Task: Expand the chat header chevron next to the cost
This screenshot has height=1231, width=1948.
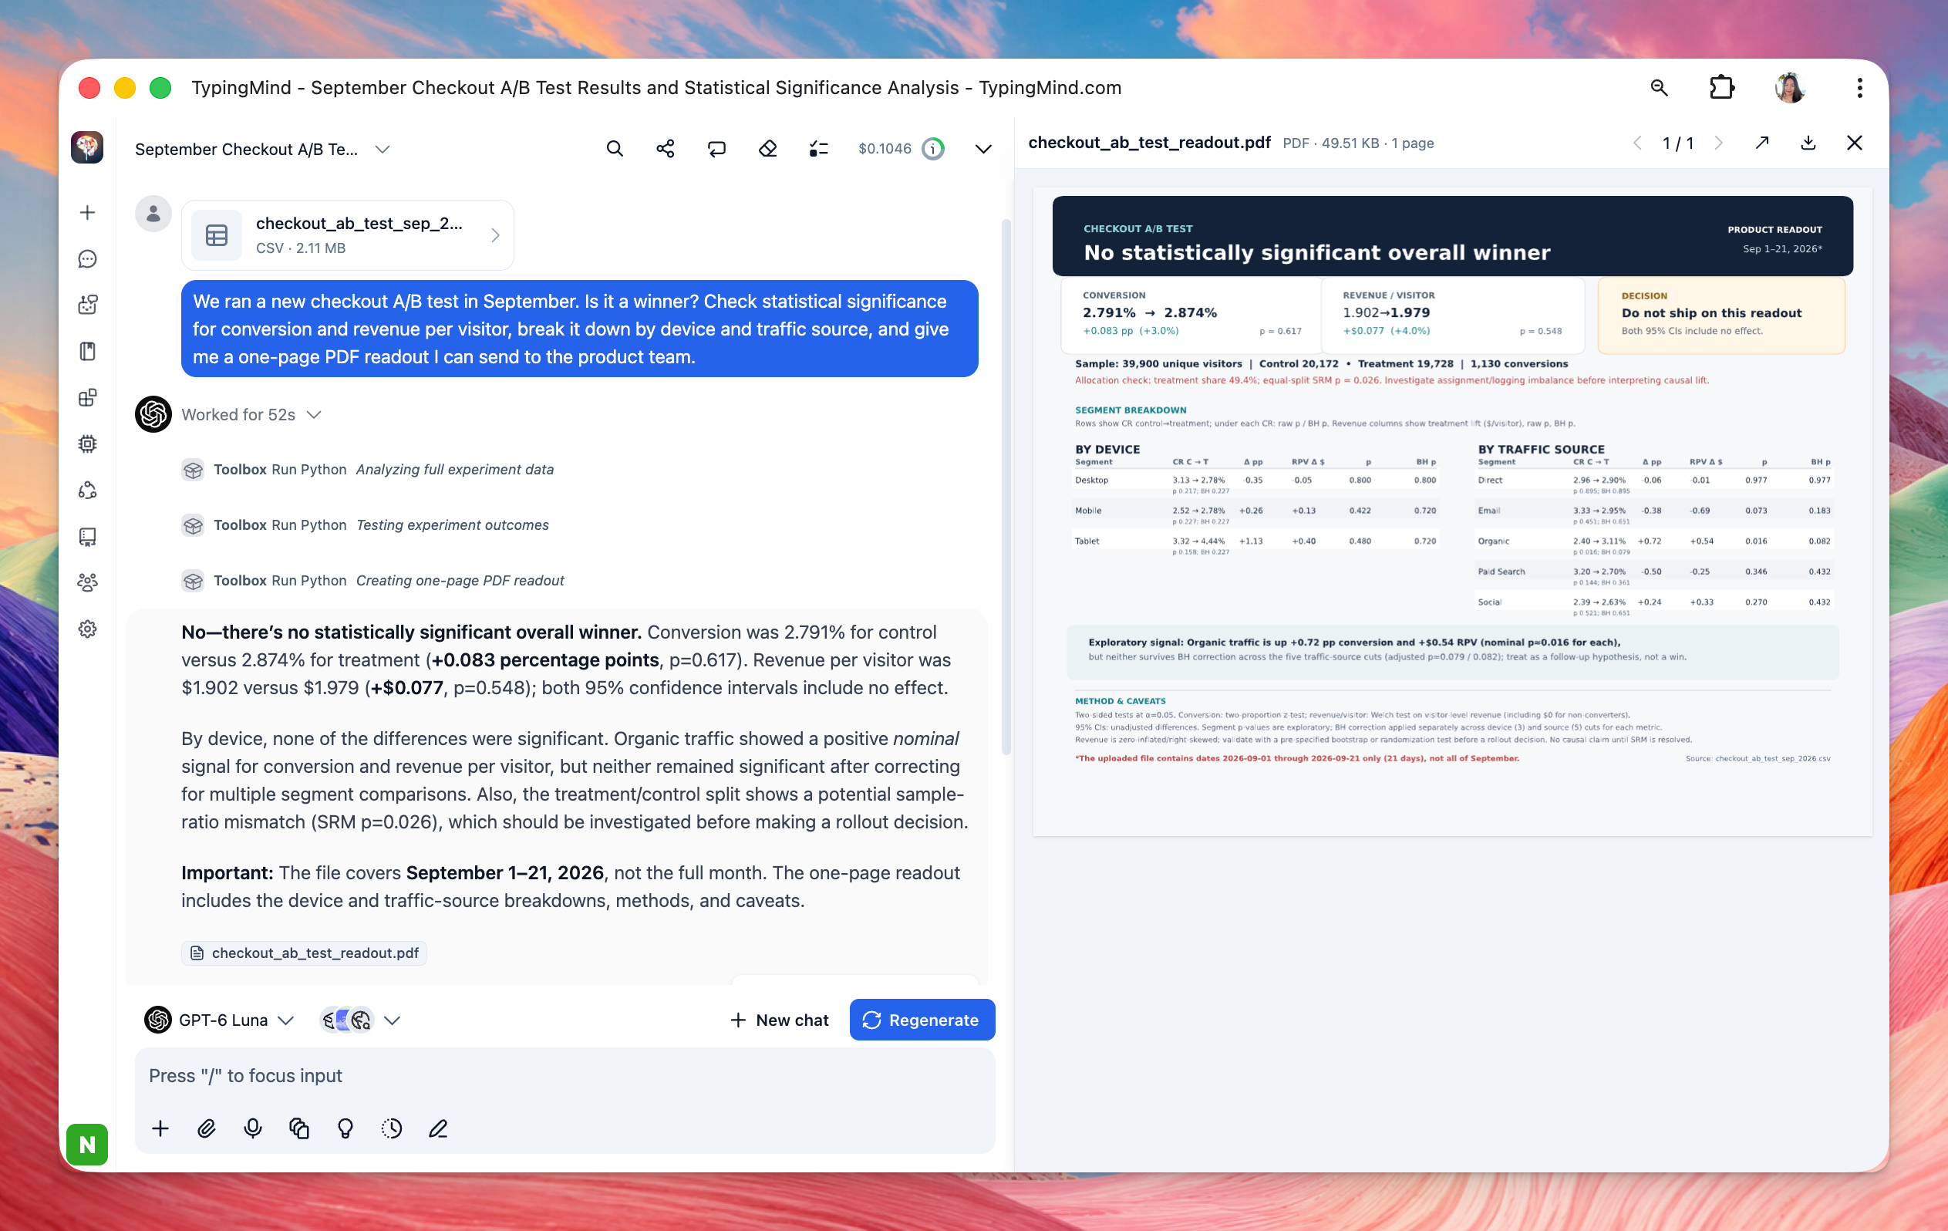Action: coord(983,149)
